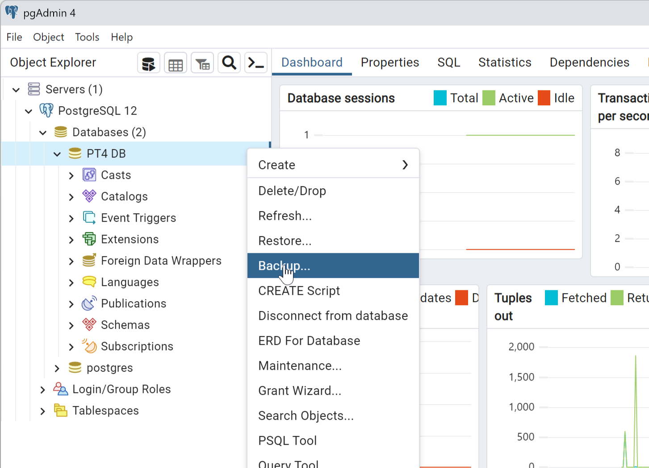Select CREATE Script menu entry
Viewport: 649px width, 468px height.
coord(333,291)
